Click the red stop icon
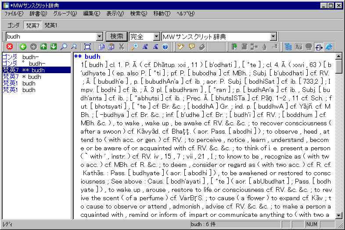Image resolution: width=345 pixels, height=230 pixels. (x=10, y=46)
